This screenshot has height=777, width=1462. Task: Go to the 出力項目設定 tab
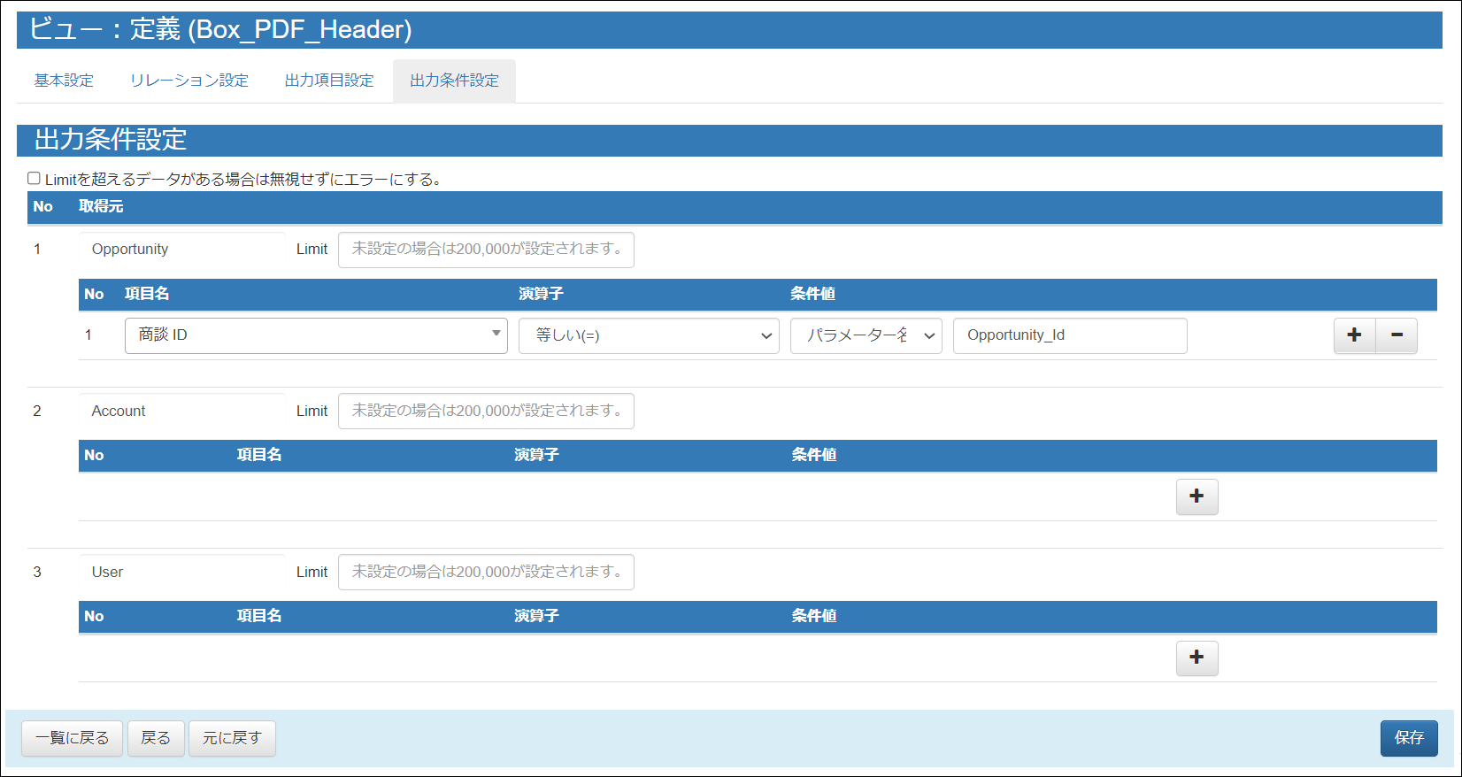(x=329, y=81)
